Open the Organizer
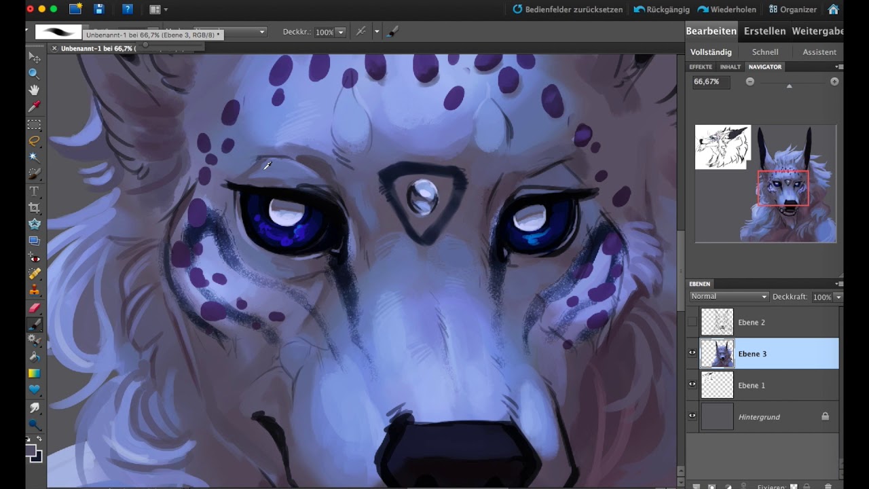The width and height of the screenshot is (869, 489). tap(793, 10)
